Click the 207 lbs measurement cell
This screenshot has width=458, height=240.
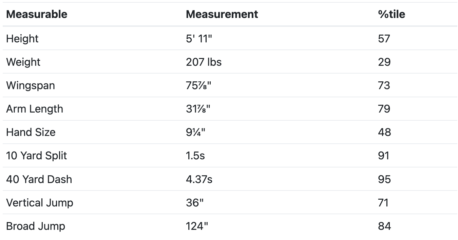(x=204, y=62)
